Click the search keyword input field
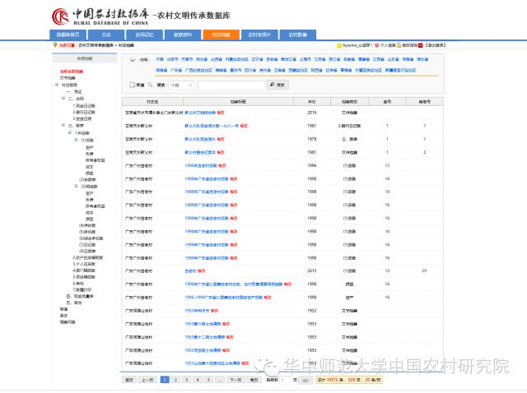 [231, 85]
